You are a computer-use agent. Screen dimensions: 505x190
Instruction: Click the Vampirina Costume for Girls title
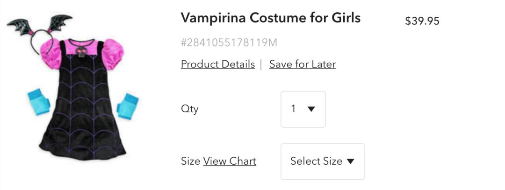point(270,18)
